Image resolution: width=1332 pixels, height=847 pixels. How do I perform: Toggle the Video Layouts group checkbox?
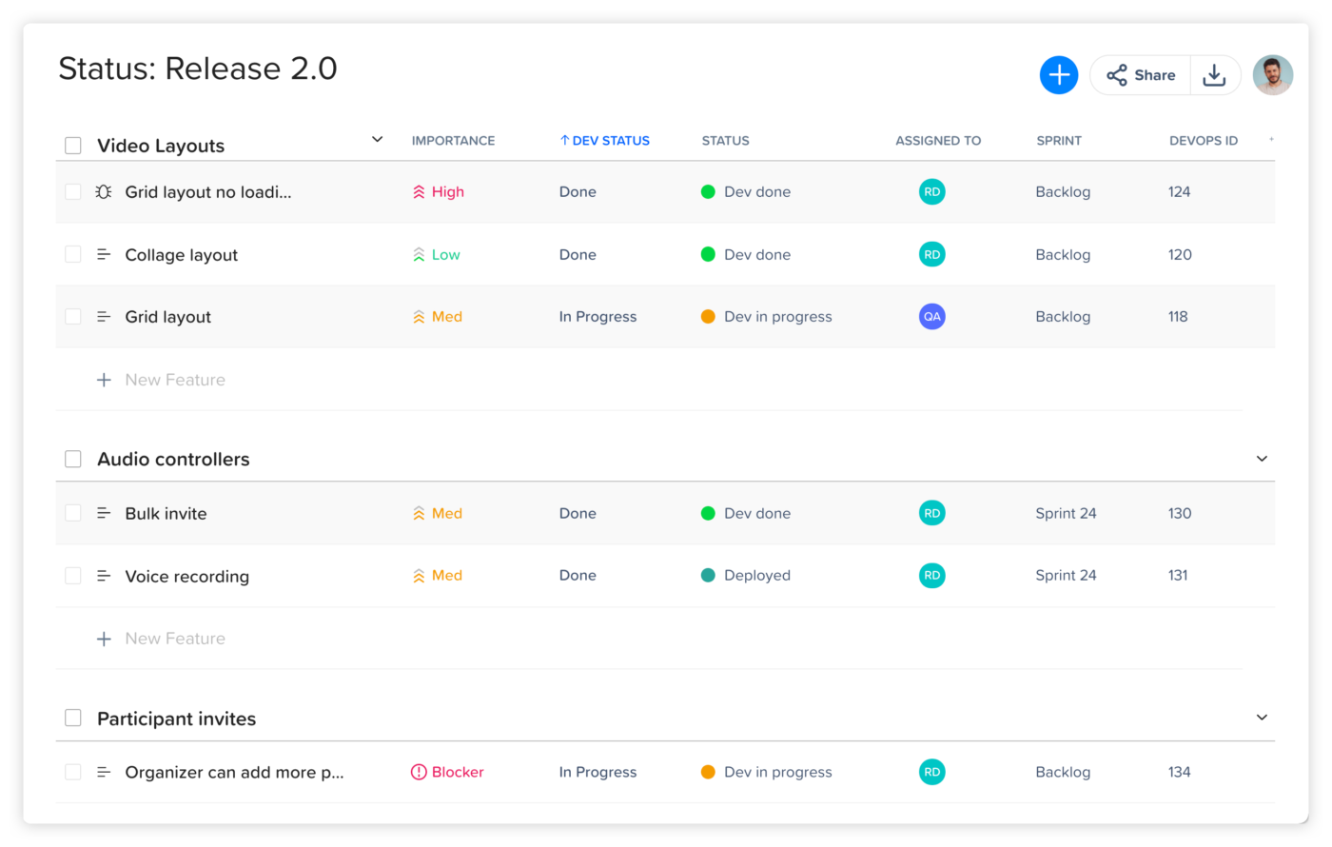pos(73,146)
